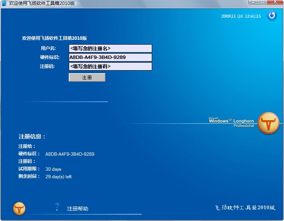
Task: Minimize the window
Action: (x=253, y=2)
